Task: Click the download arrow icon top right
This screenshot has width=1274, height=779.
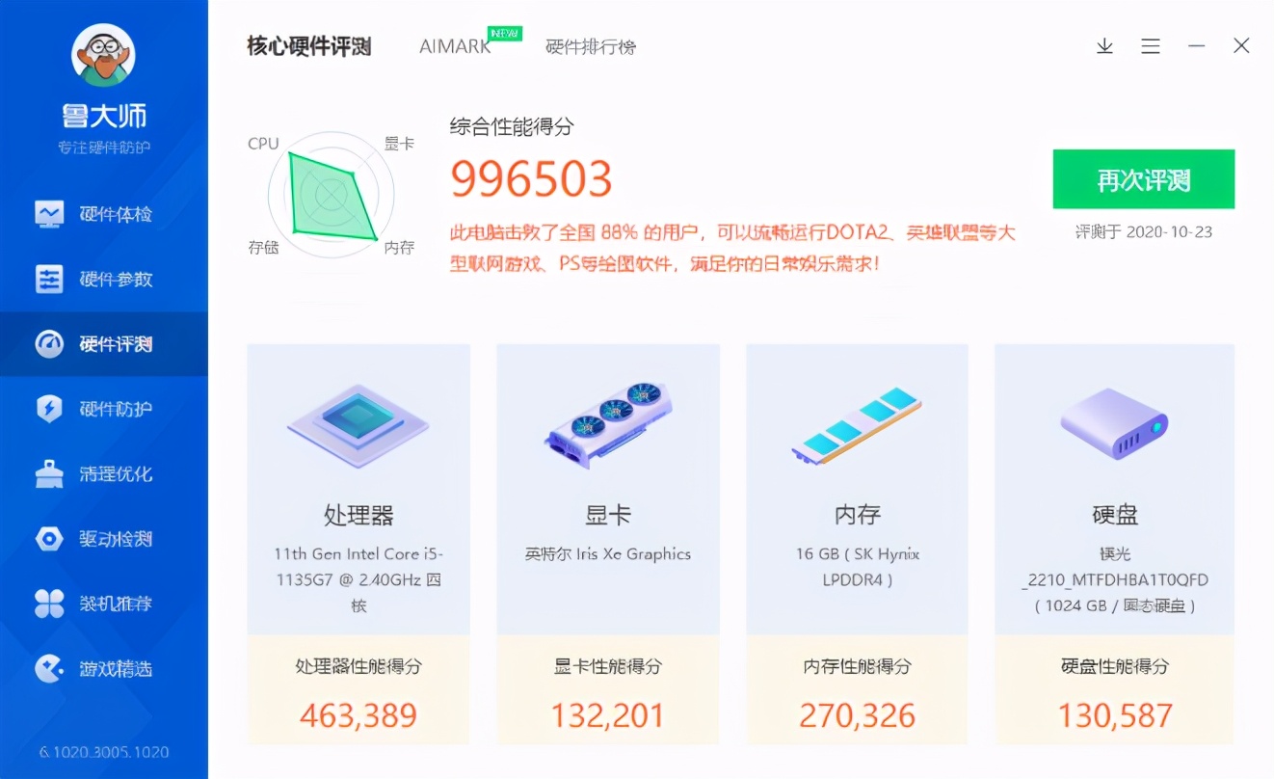Action: point(1104,45)
